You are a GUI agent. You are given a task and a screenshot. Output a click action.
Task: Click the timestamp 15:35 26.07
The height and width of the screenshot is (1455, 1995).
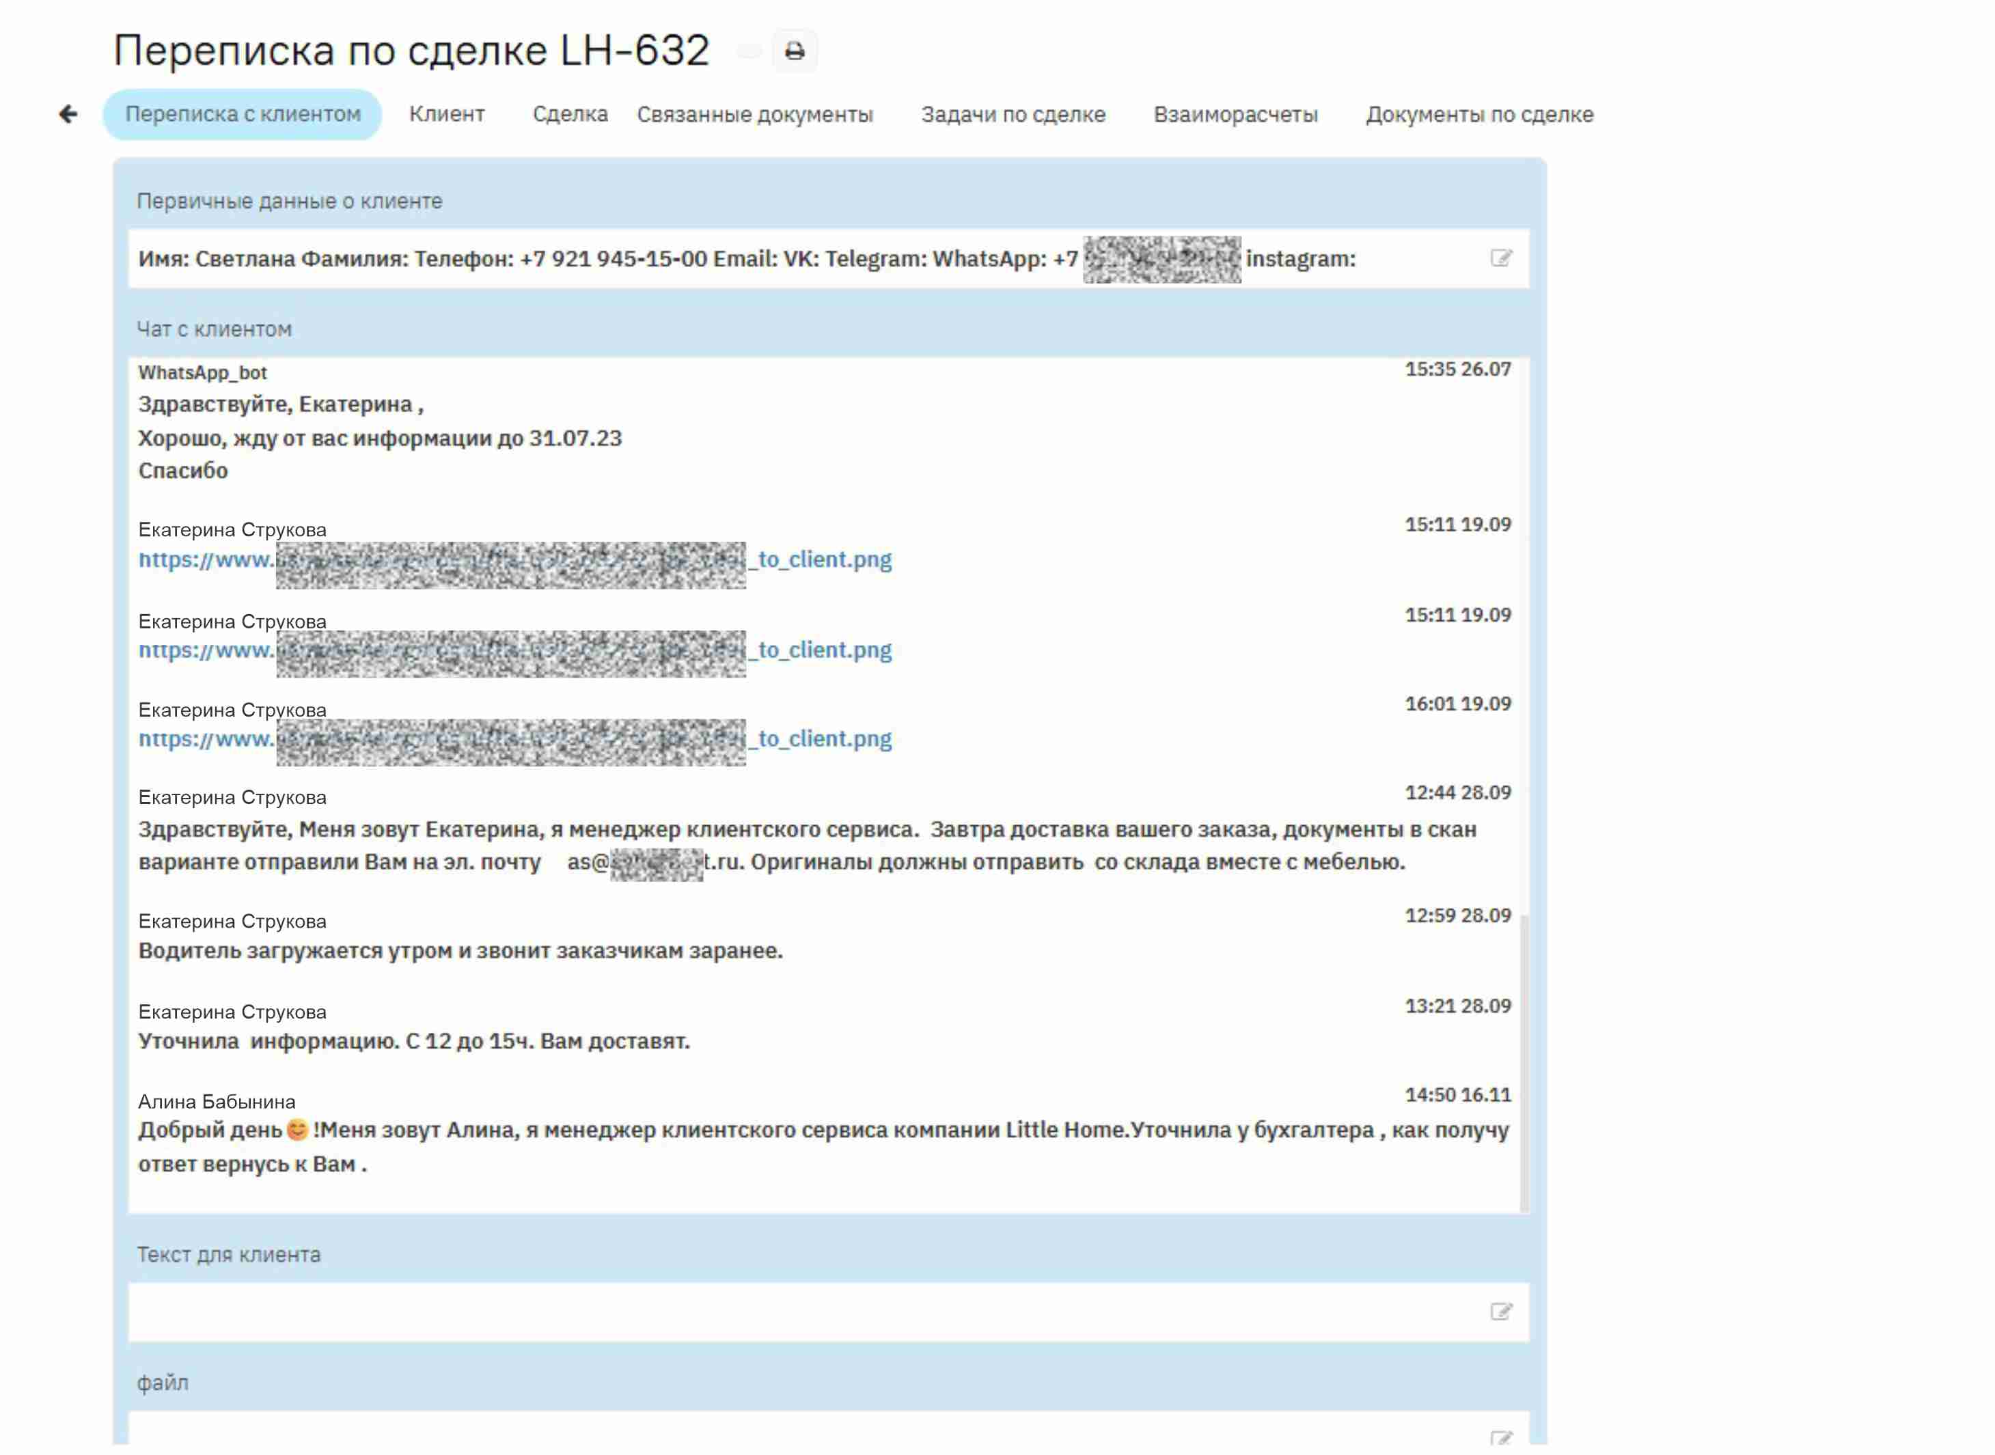[1458, 369]
